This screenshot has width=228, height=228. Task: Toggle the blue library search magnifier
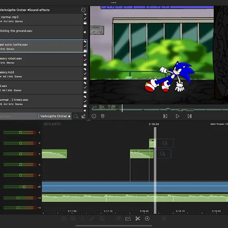tap(76, 116)
